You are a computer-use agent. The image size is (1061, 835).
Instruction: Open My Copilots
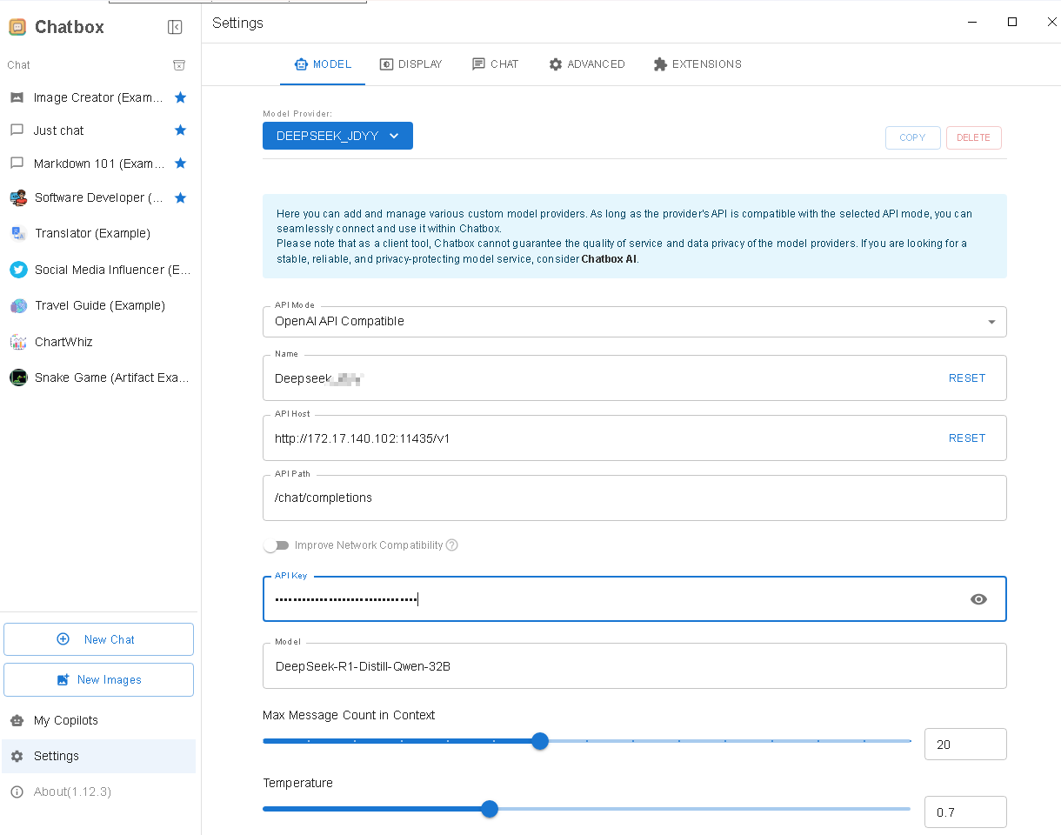[x=99, y=720]
